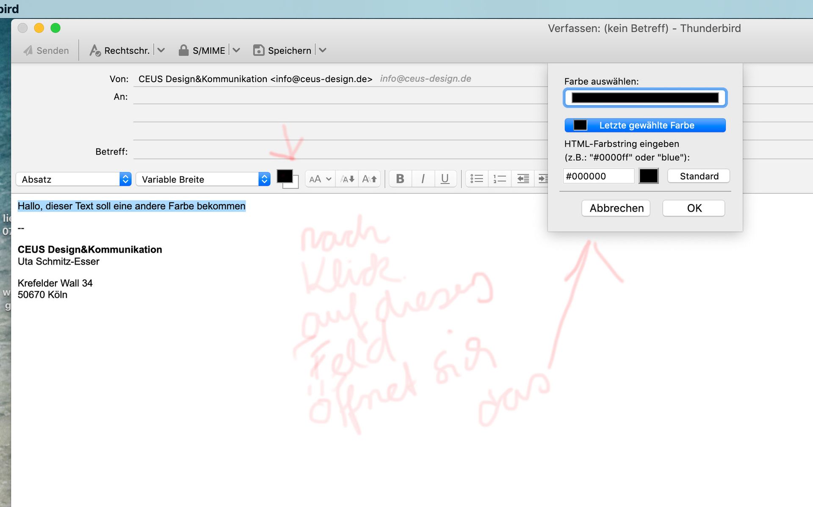Image resolution: width=813 pixels, height=507 pixels.
Task: Click the HTML color string input field
Action: (x=598, y=176)
